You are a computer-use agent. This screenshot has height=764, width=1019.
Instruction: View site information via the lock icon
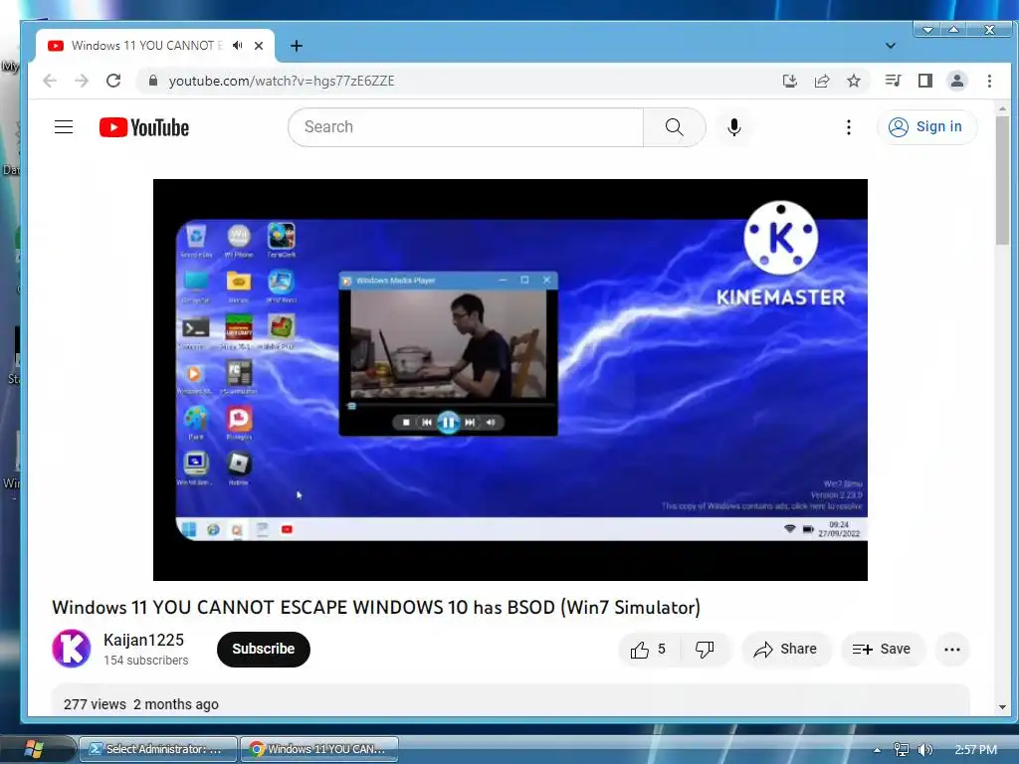tap(152, 81)
